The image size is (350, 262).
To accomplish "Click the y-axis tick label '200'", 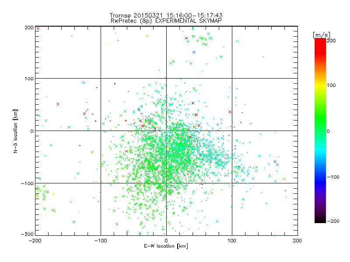I will [x=29, y=28].
